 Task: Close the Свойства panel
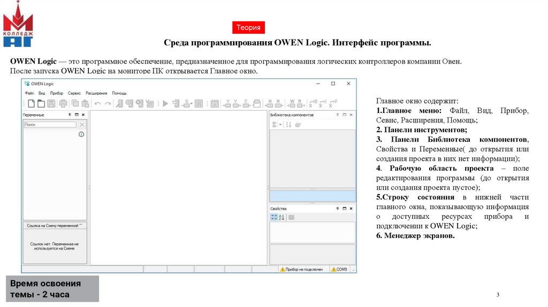point(351,209)
